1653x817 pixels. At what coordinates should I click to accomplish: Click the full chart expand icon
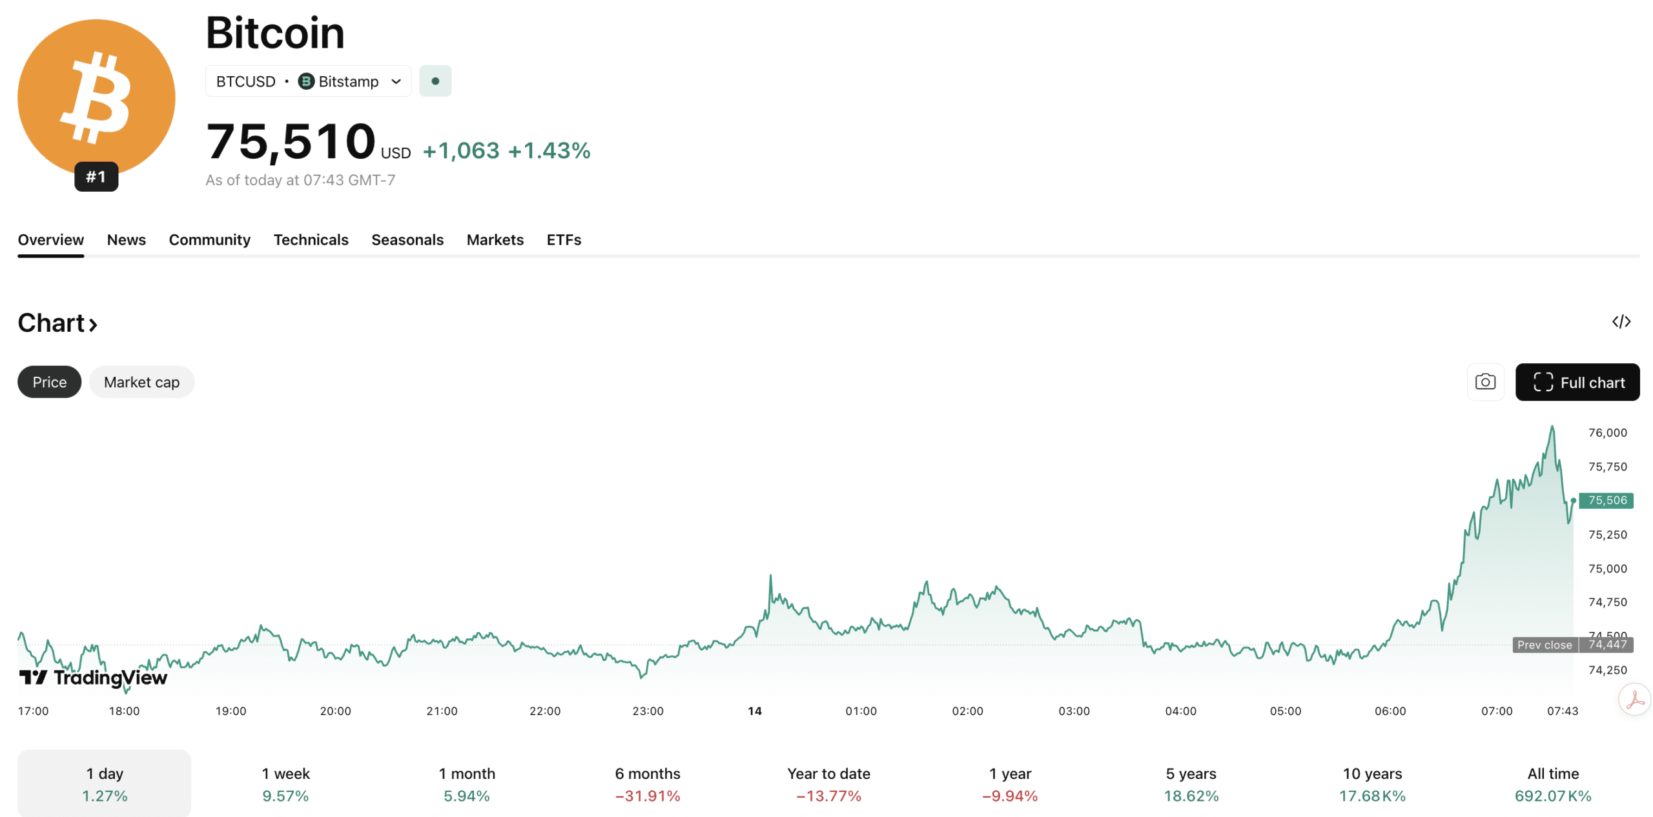1545,382
